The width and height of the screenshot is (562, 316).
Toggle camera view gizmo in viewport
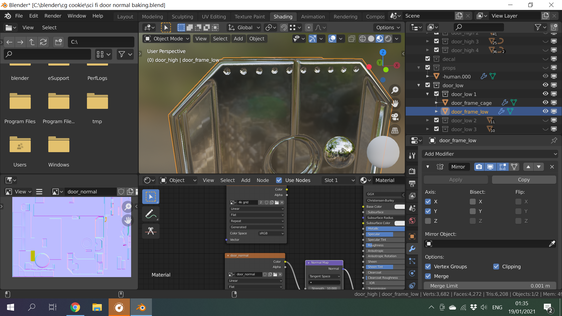[395, 117]
